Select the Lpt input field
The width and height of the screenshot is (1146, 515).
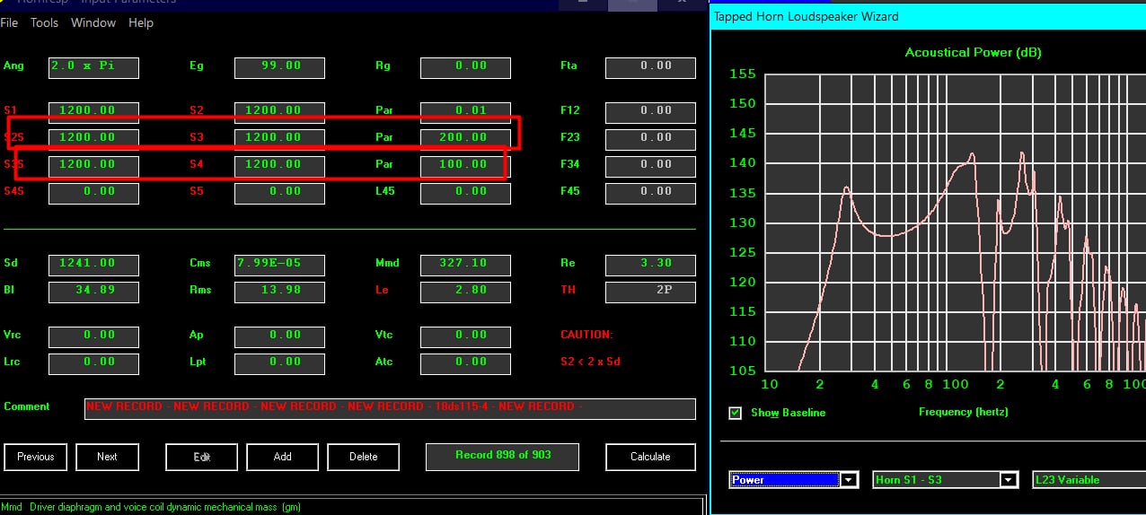[280, 363]
